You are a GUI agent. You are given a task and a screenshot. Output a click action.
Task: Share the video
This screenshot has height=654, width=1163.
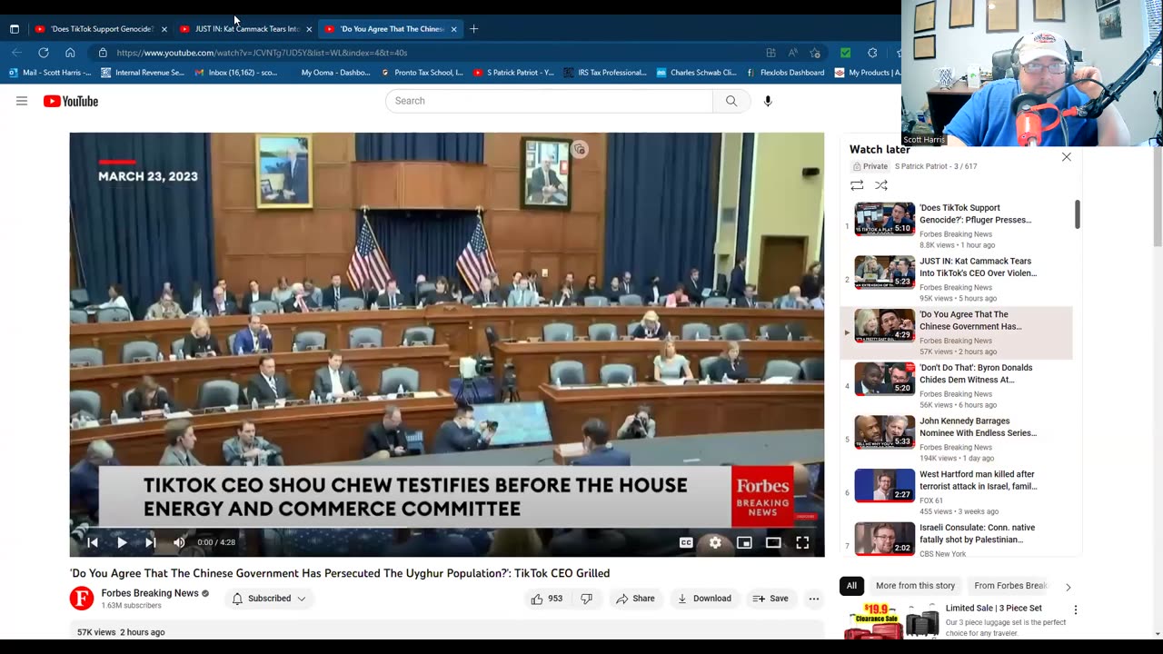635,599
